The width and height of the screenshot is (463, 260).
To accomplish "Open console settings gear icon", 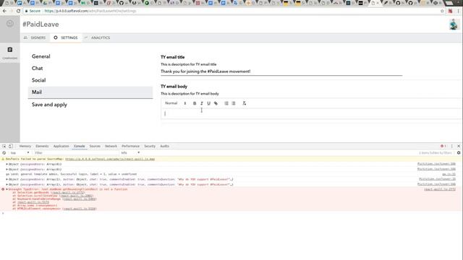I will coord(459,153).
